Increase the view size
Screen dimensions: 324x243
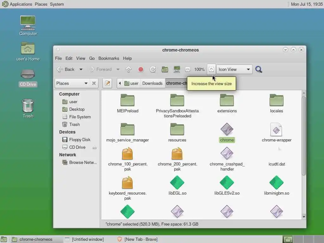coord(211,69)
